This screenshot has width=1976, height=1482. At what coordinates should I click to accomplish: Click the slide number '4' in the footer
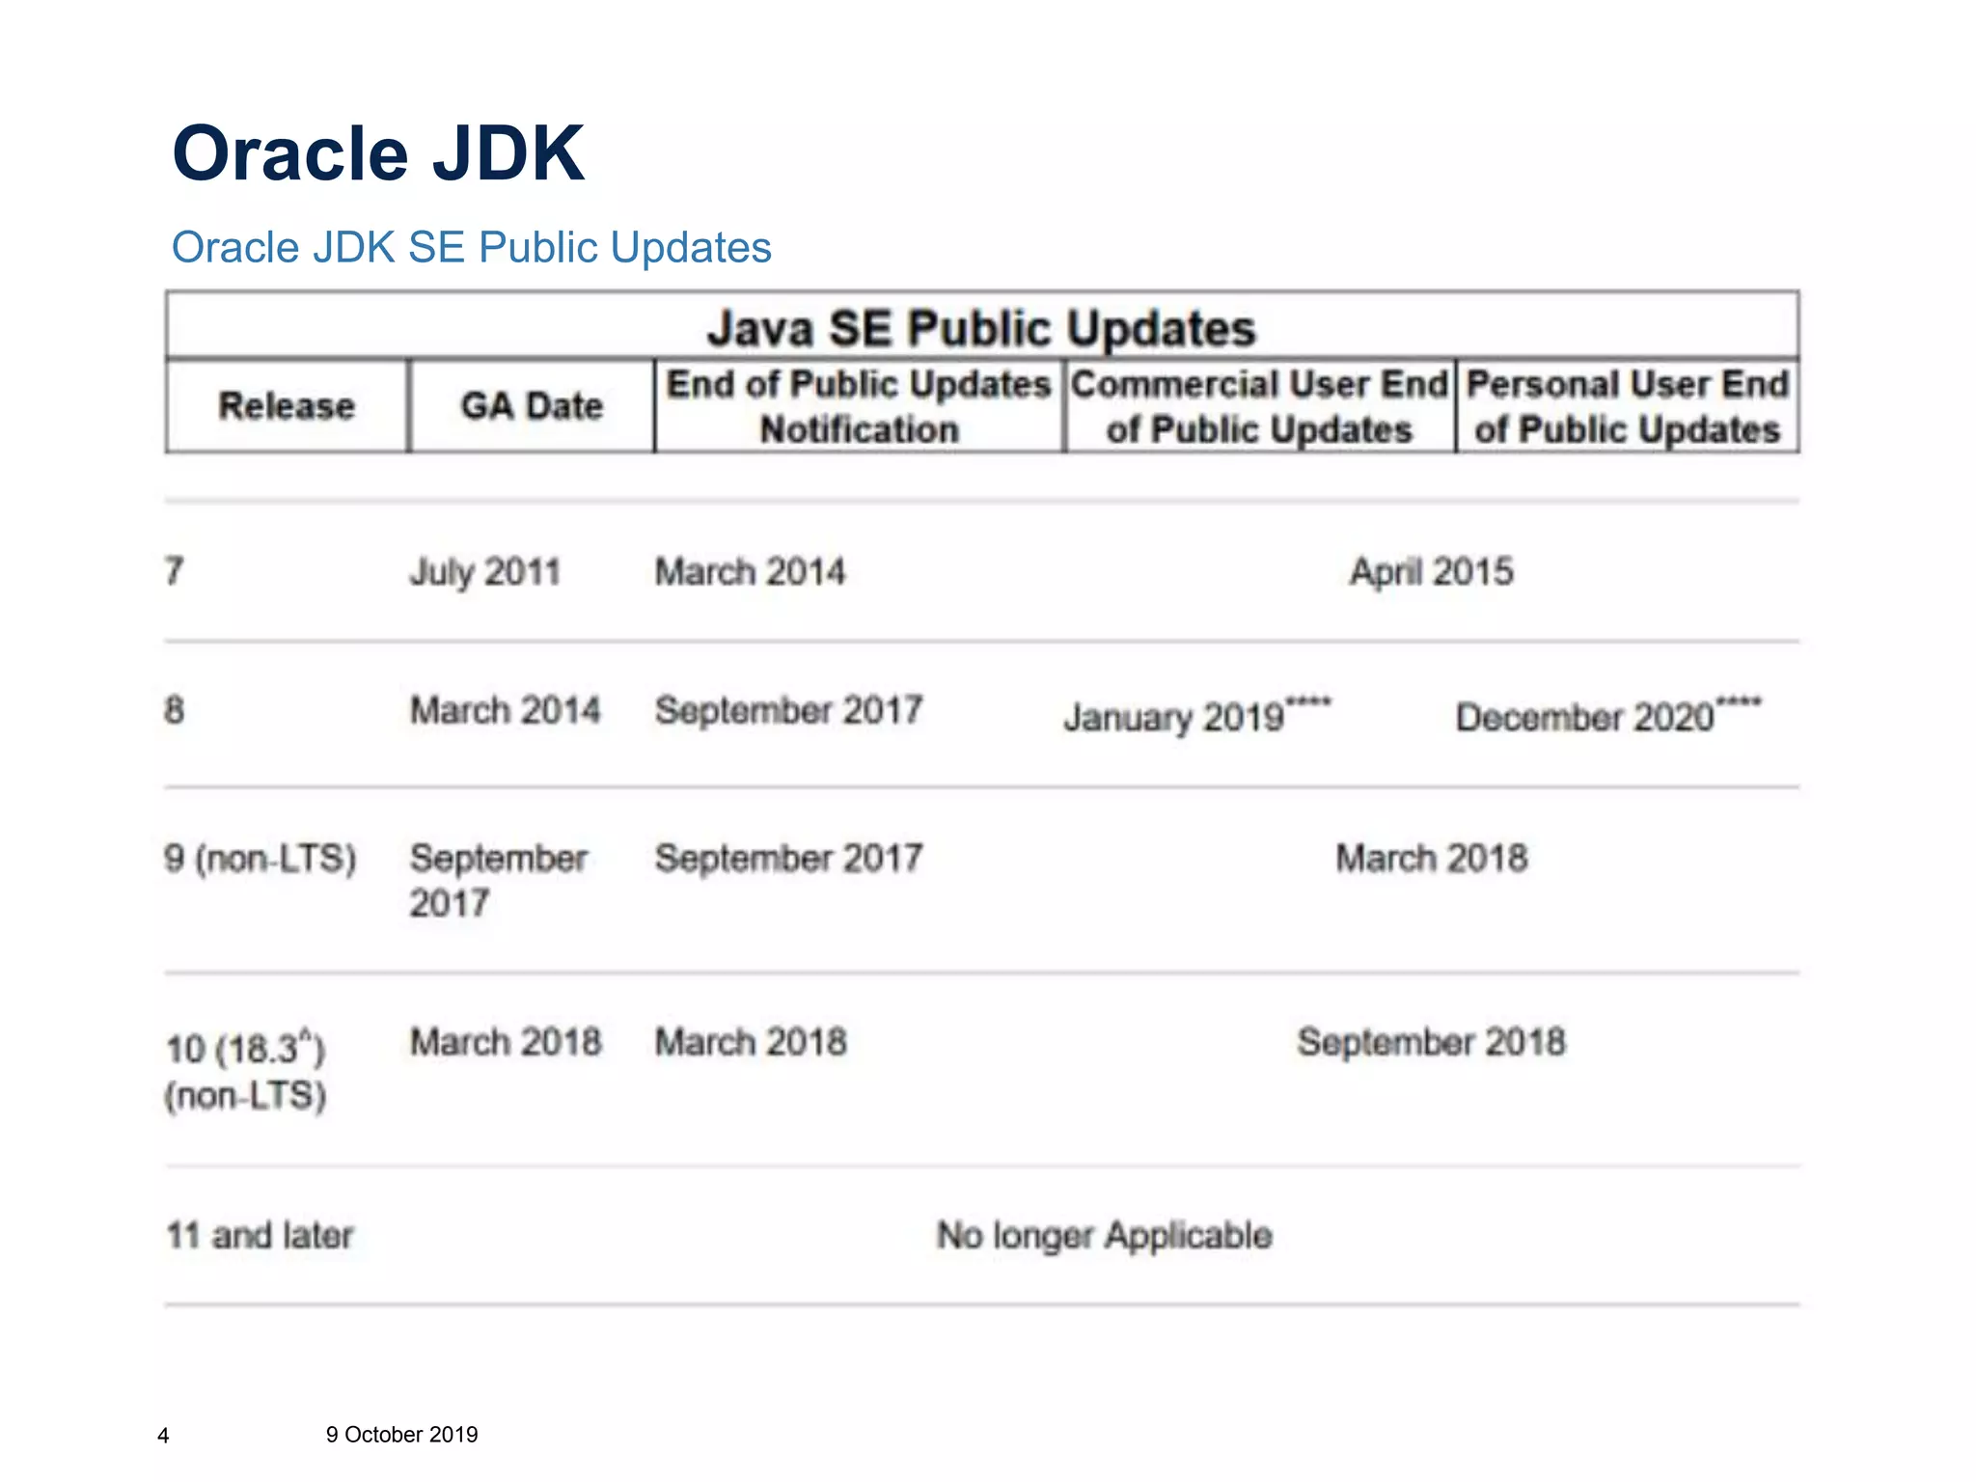[x=163, y=1436]
